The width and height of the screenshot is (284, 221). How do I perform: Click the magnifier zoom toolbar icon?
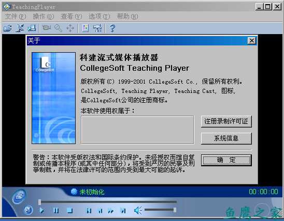pyautogui.click(x=59, y=28)
